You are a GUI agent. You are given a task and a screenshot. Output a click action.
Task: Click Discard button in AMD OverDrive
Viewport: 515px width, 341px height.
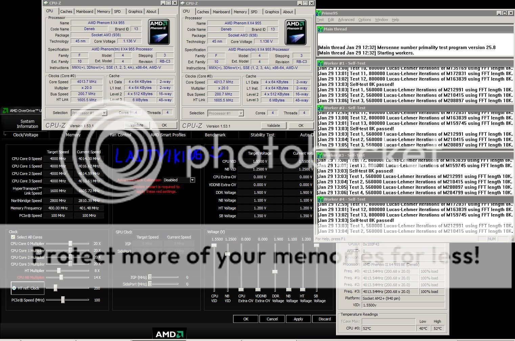pyautogui.click(x=325, y=319)
